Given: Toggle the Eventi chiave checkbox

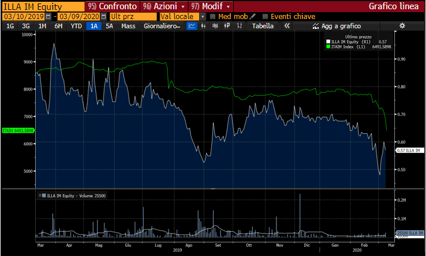Looking at the screenshot, I should point(266,17).
